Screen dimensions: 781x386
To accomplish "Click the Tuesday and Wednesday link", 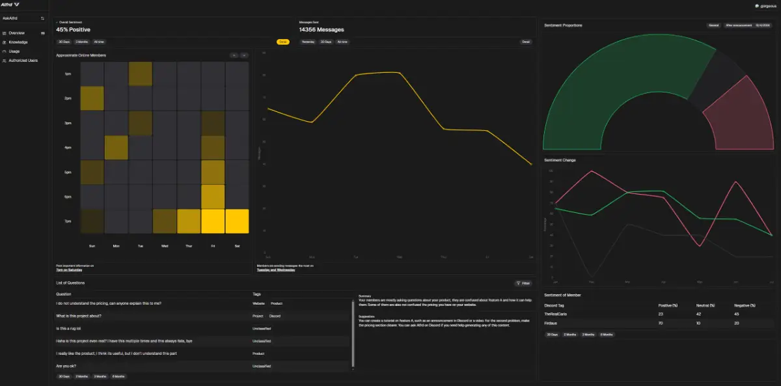I will point(275,269).
